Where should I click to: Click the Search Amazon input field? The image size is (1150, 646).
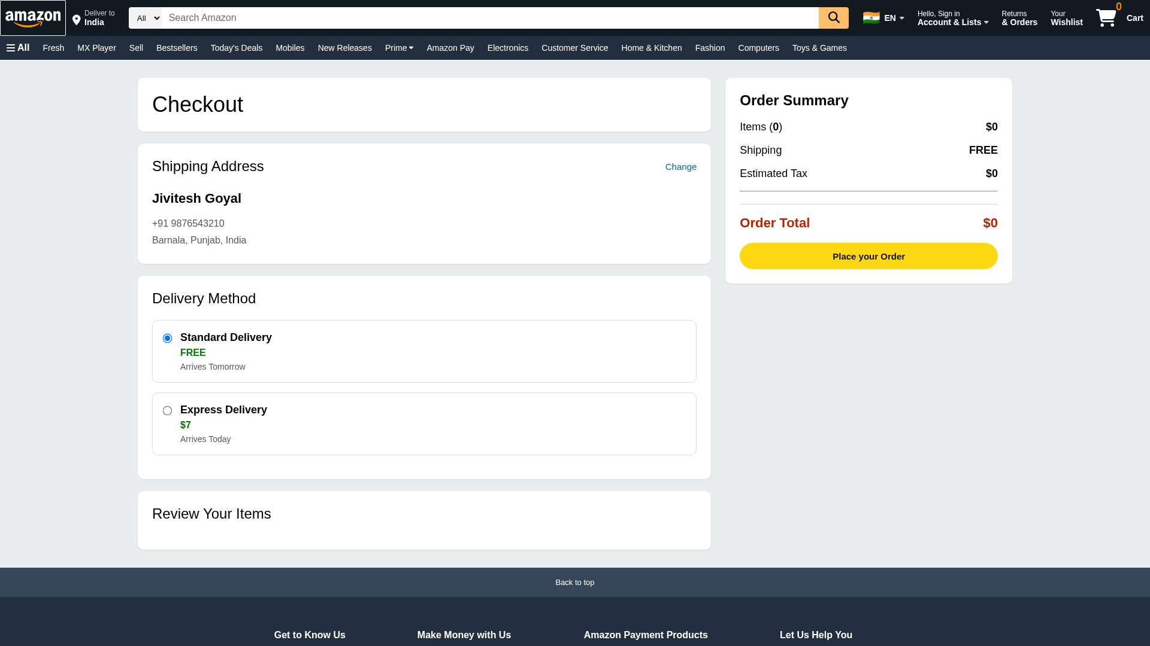click(x=490, y=18)
